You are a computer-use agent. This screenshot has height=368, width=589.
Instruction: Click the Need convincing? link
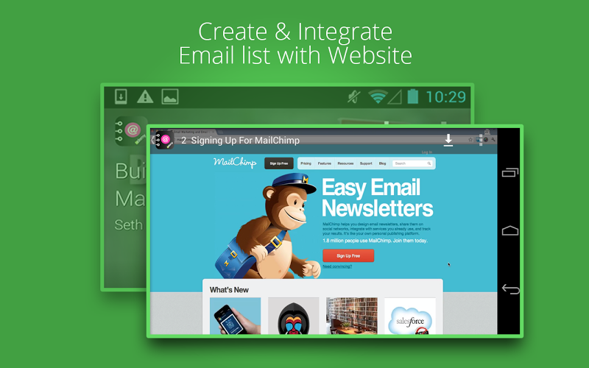[337, 266]
